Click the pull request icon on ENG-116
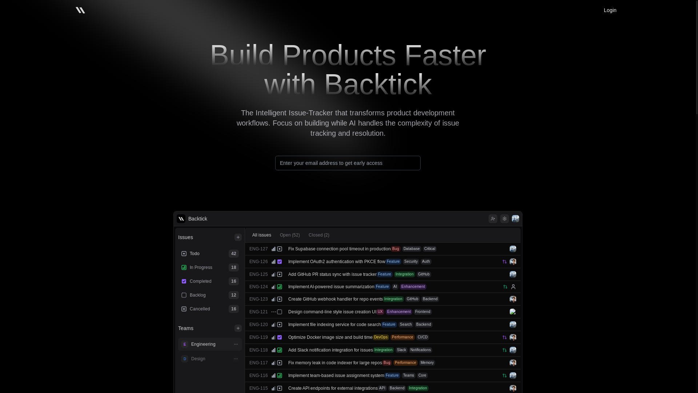This screenshot has width=698, height=393. tap(505, 376)
